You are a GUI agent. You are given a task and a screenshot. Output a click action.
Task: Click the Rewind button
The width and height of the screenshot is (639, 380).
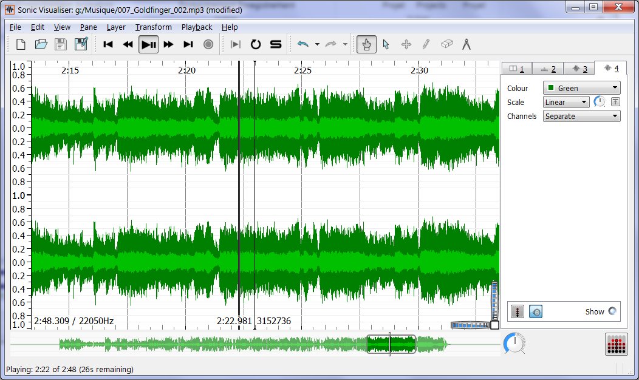(x=128, y=44)
